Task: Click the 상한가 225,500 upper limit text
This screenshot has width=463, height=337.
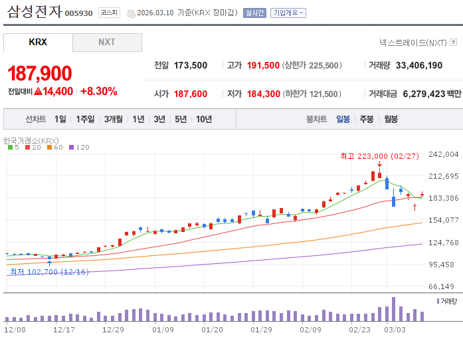Action: pyautogui.click(x=312, y=65)
